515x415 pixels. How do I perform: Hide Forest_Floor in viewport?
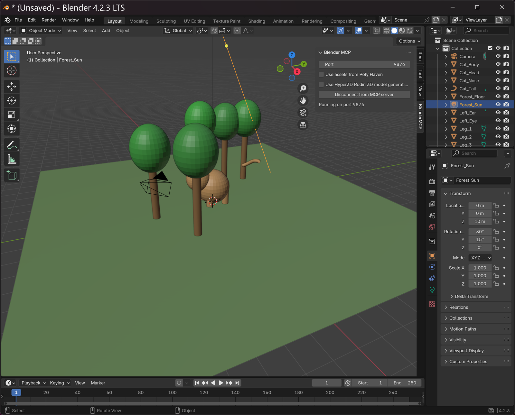coord(498,97)
